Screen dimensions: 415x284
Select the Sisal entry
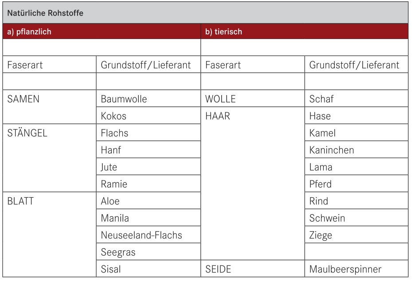[x=149, y=269]
